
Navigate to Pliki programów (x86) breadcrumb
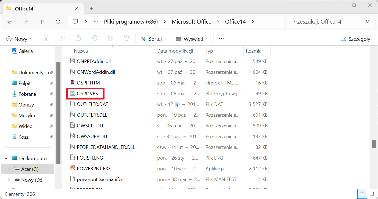tap(131, 22)
